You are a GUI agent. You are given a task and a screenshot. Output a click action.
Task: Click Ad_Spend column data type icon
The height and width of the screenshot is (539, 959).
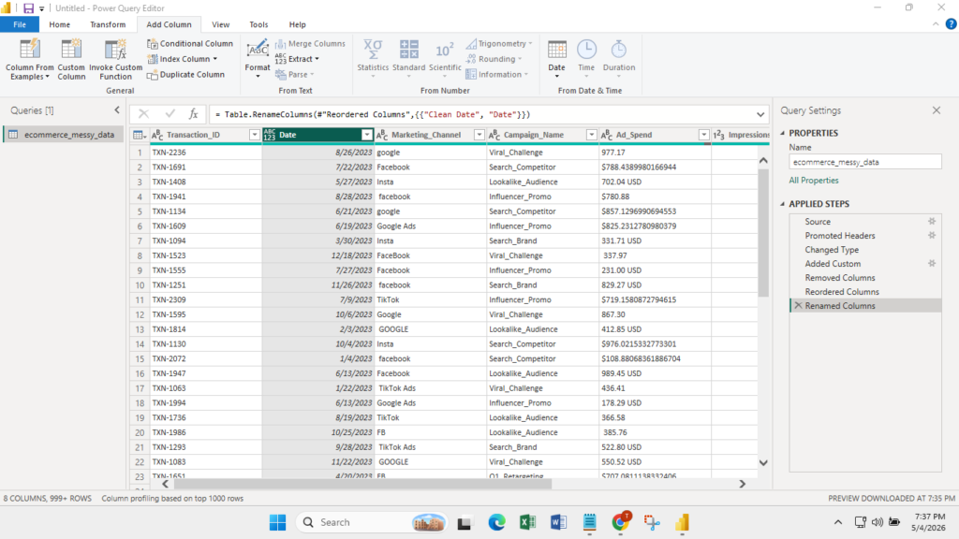[x=607, y=135]
